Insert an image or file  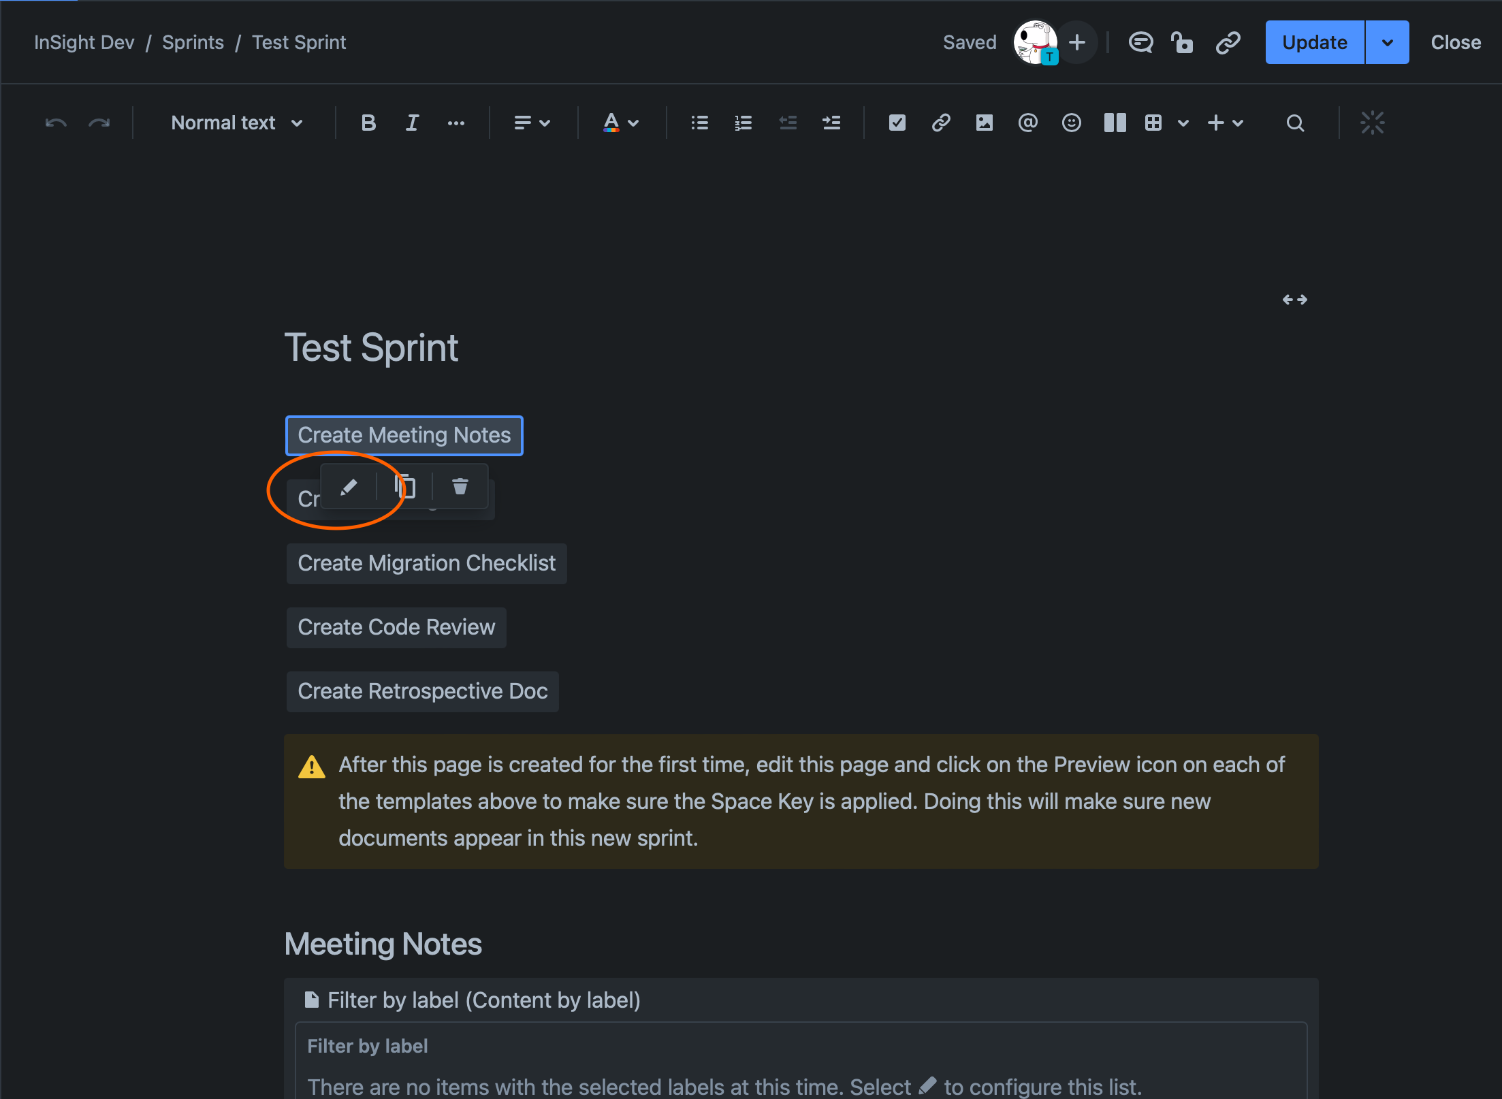click(x=985, y=123)
